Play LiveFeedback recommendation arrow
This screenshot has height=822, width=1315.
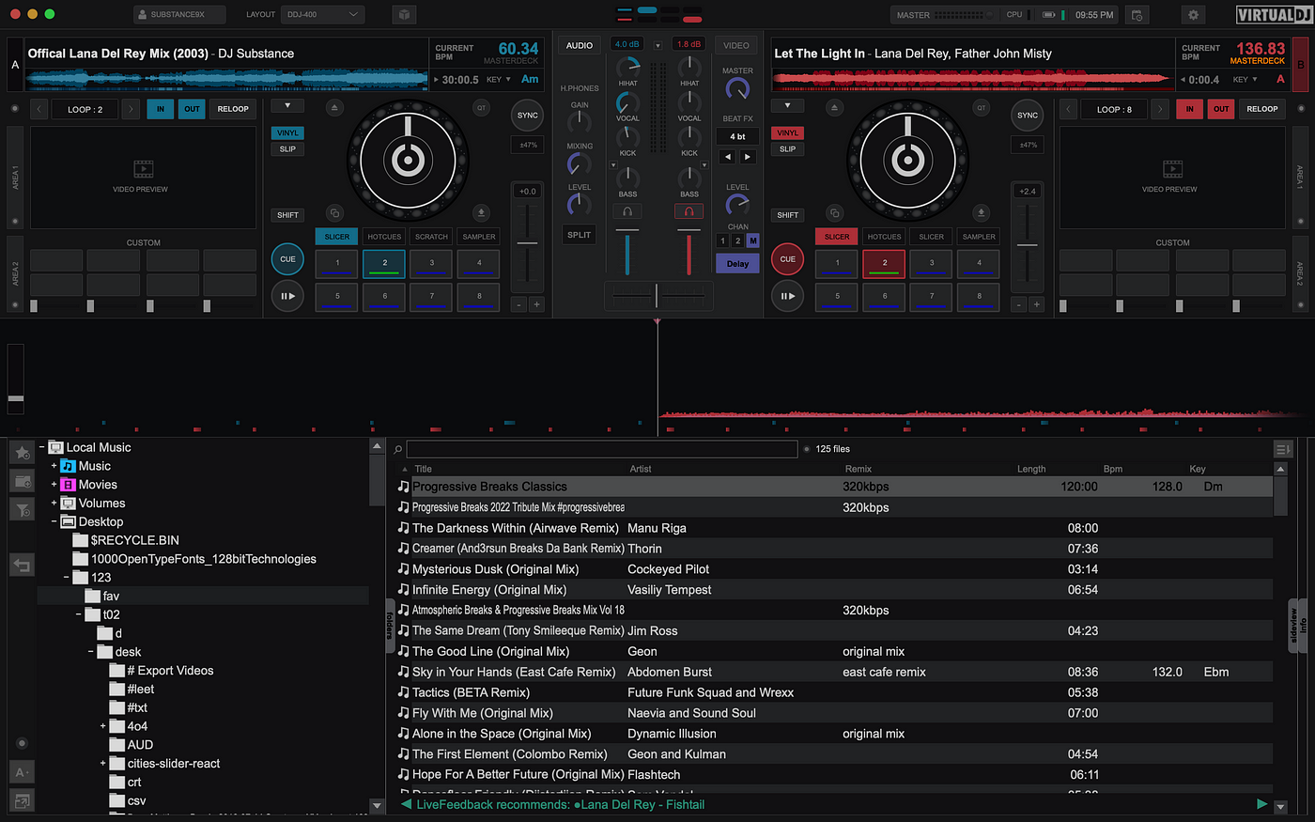click(1262, 804)
